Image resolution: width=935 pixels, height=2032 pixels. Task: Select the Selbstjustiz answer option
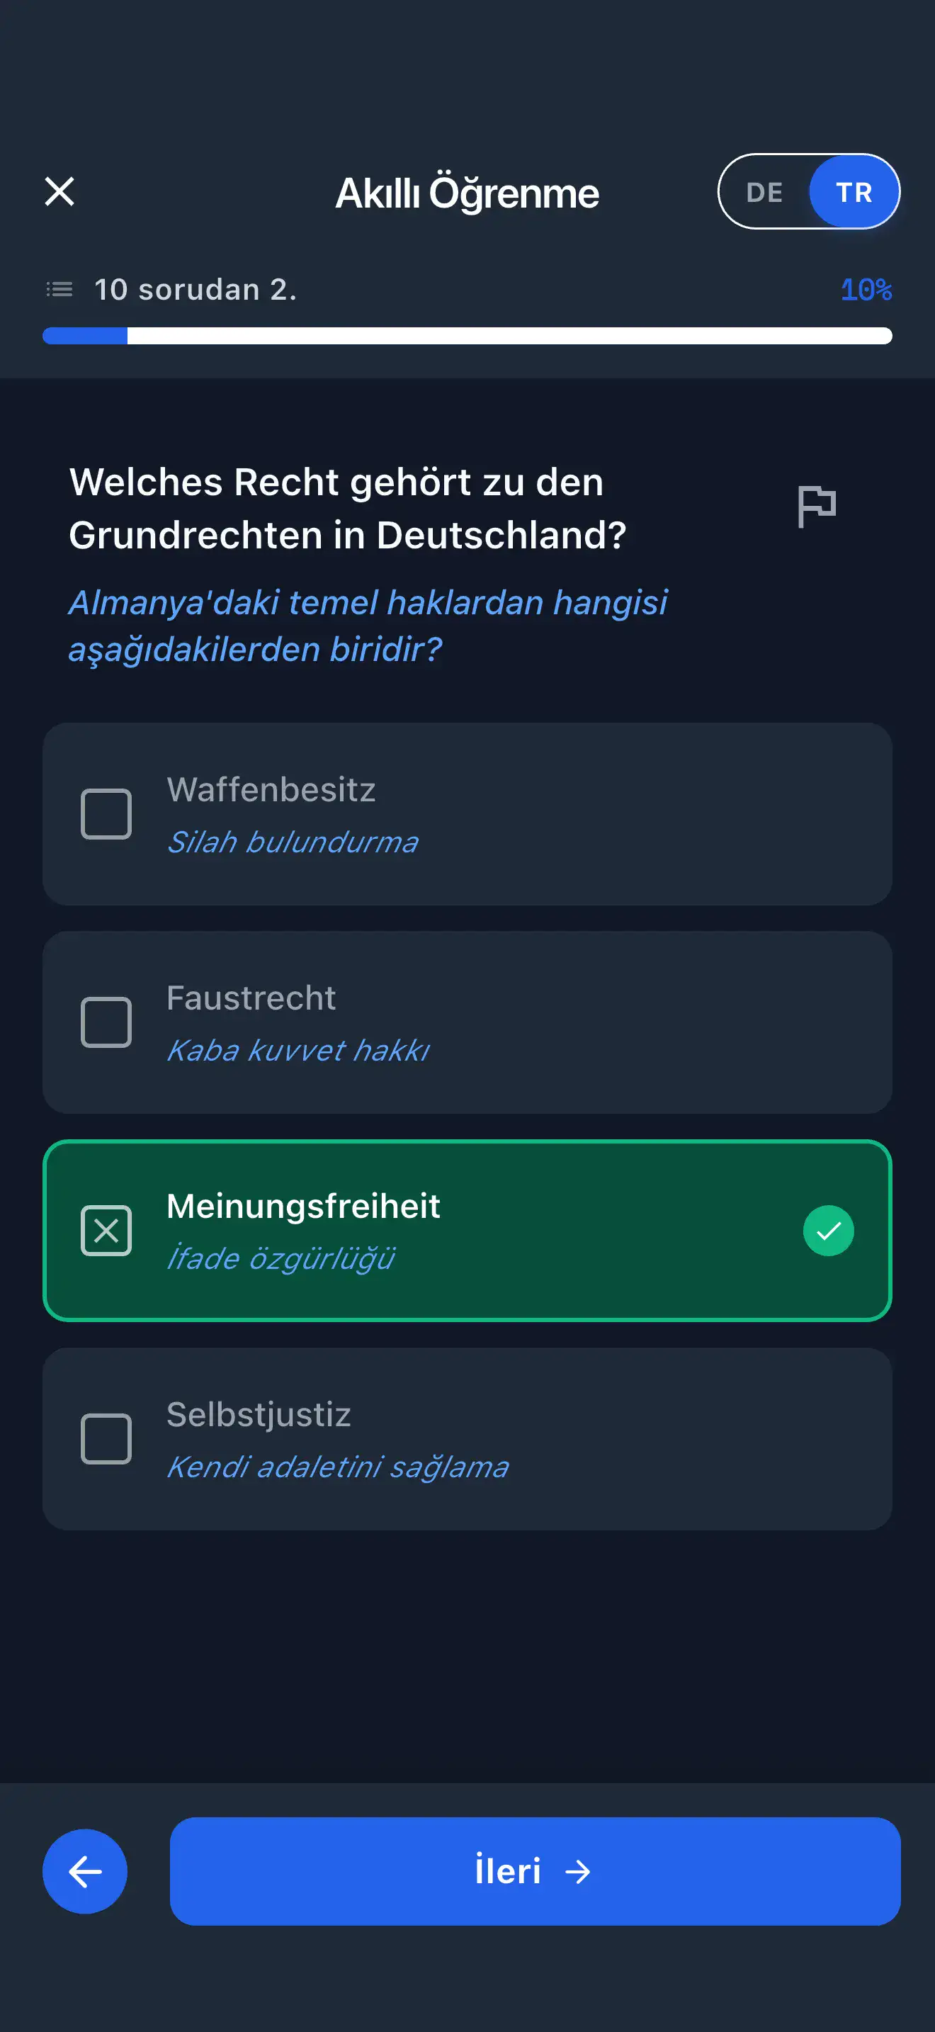point(467,1438)
